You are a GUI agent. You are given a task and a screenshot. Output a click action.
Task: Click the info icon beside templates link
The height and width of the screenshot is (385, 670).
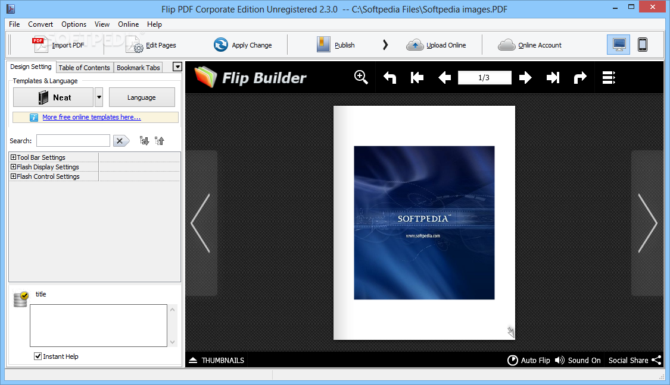pos(34,117)
